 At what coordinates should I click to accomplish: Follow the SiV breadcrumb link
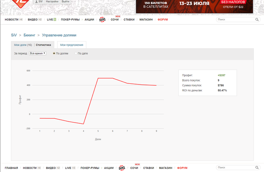pyautogui.click(x=14, y=35)
